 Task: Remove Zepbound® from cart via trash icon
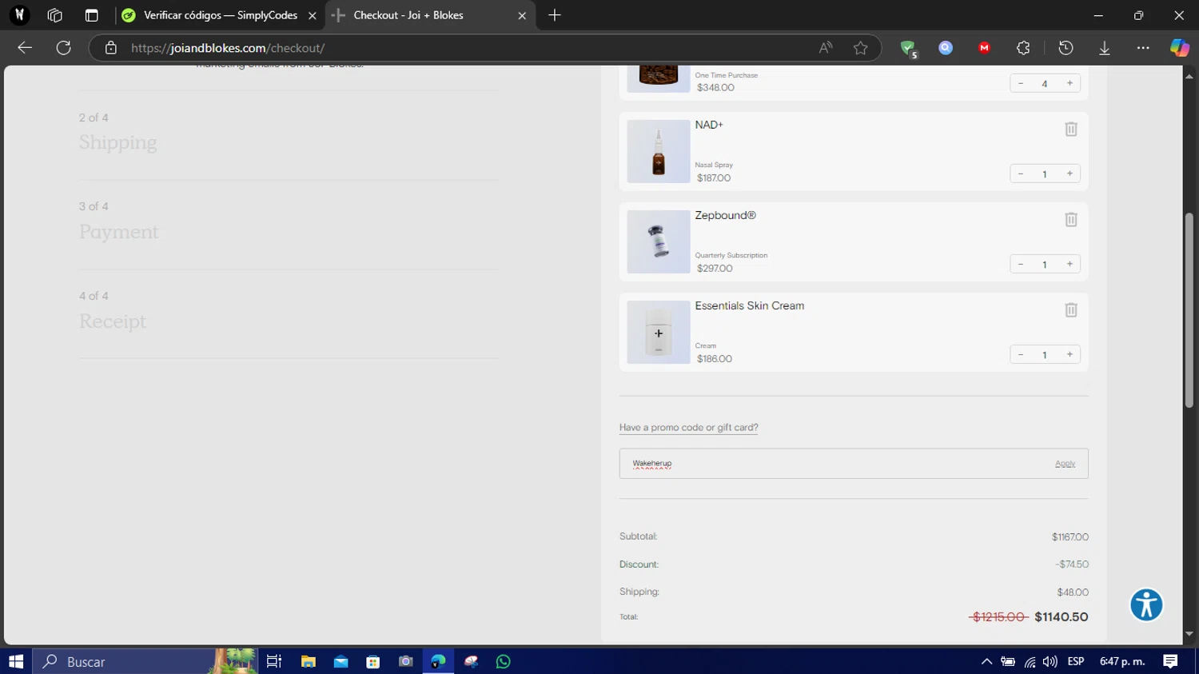(x=1070, y=219)
